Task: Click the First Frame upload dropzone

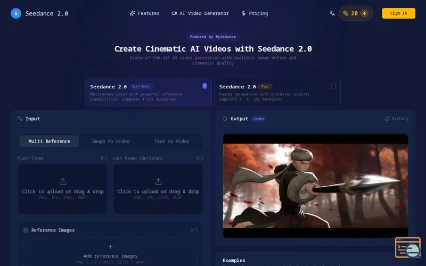Action: click(x=62, y=189)
